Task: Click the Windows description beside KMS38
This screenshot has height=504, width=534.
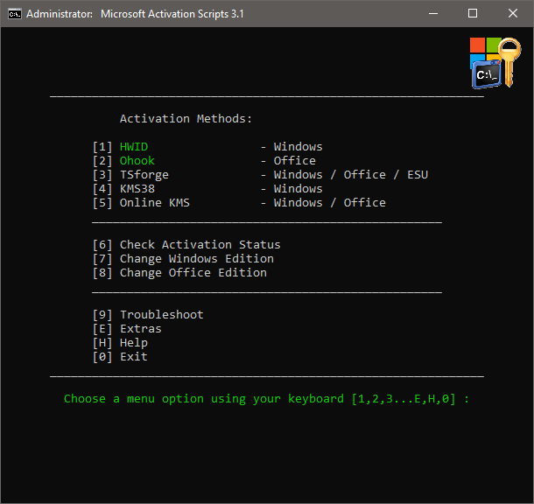Action: 299,188
